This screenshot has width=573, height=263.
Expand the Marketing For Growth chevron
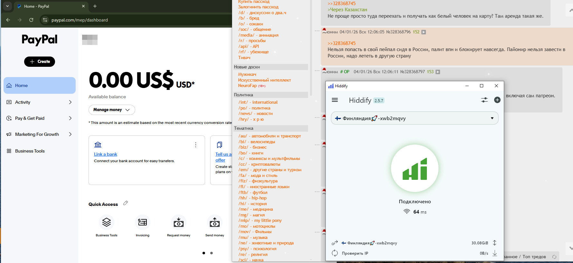click(70, 134)
